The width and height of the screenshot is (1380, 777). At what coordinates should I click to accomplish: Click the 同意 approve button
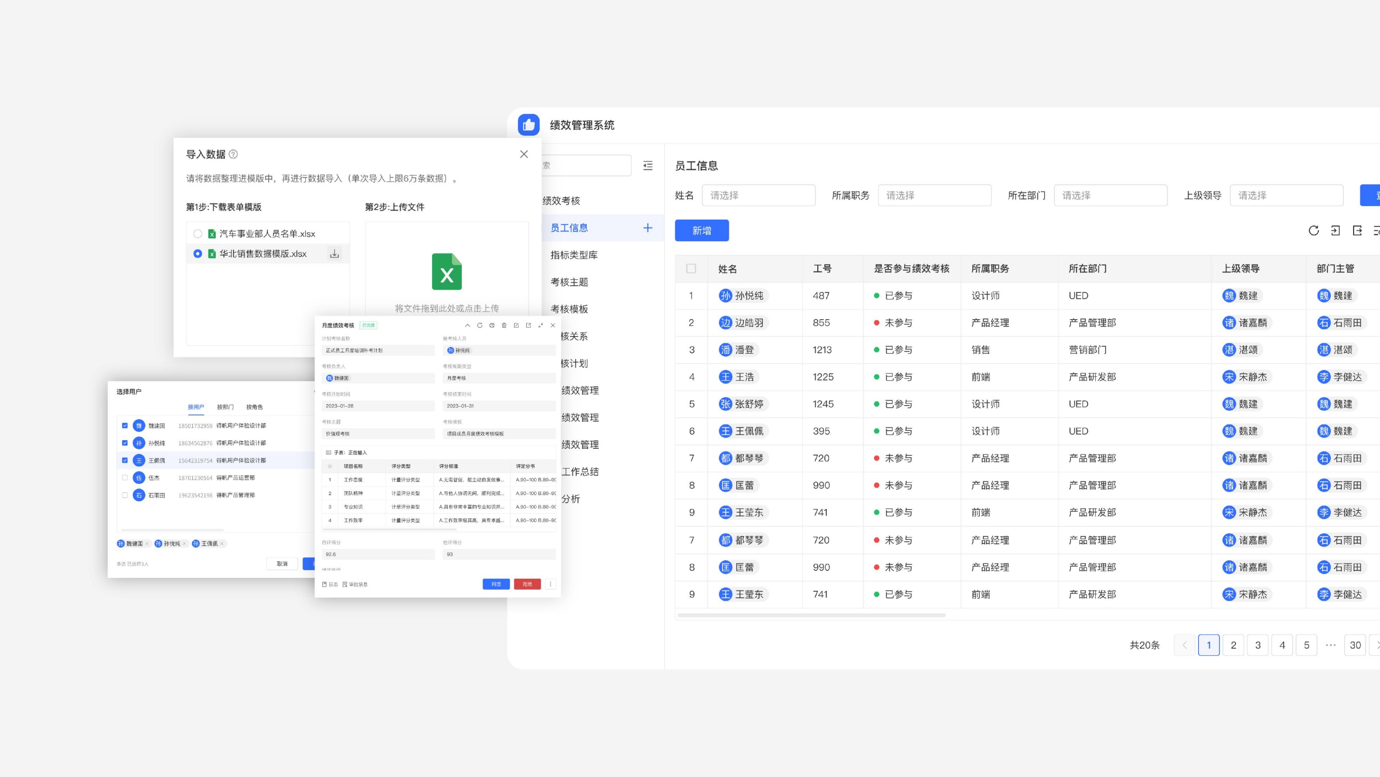point(496,584)
